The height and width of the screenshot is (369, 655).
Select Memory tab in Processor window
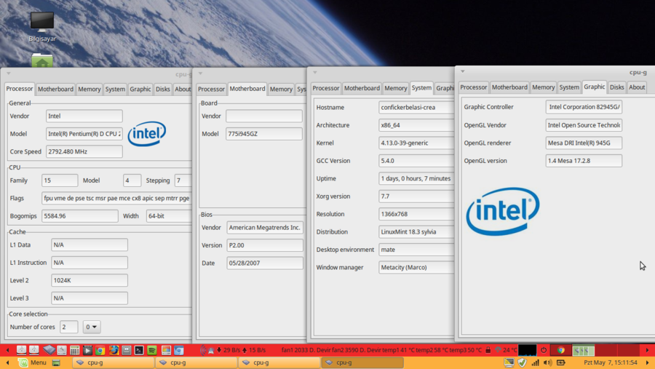(x=89, y=89)
